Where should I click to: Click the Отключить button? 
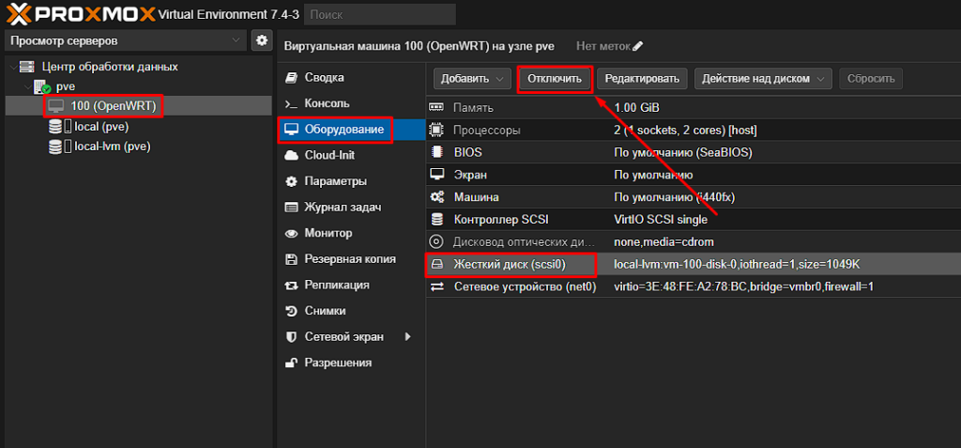555,79
